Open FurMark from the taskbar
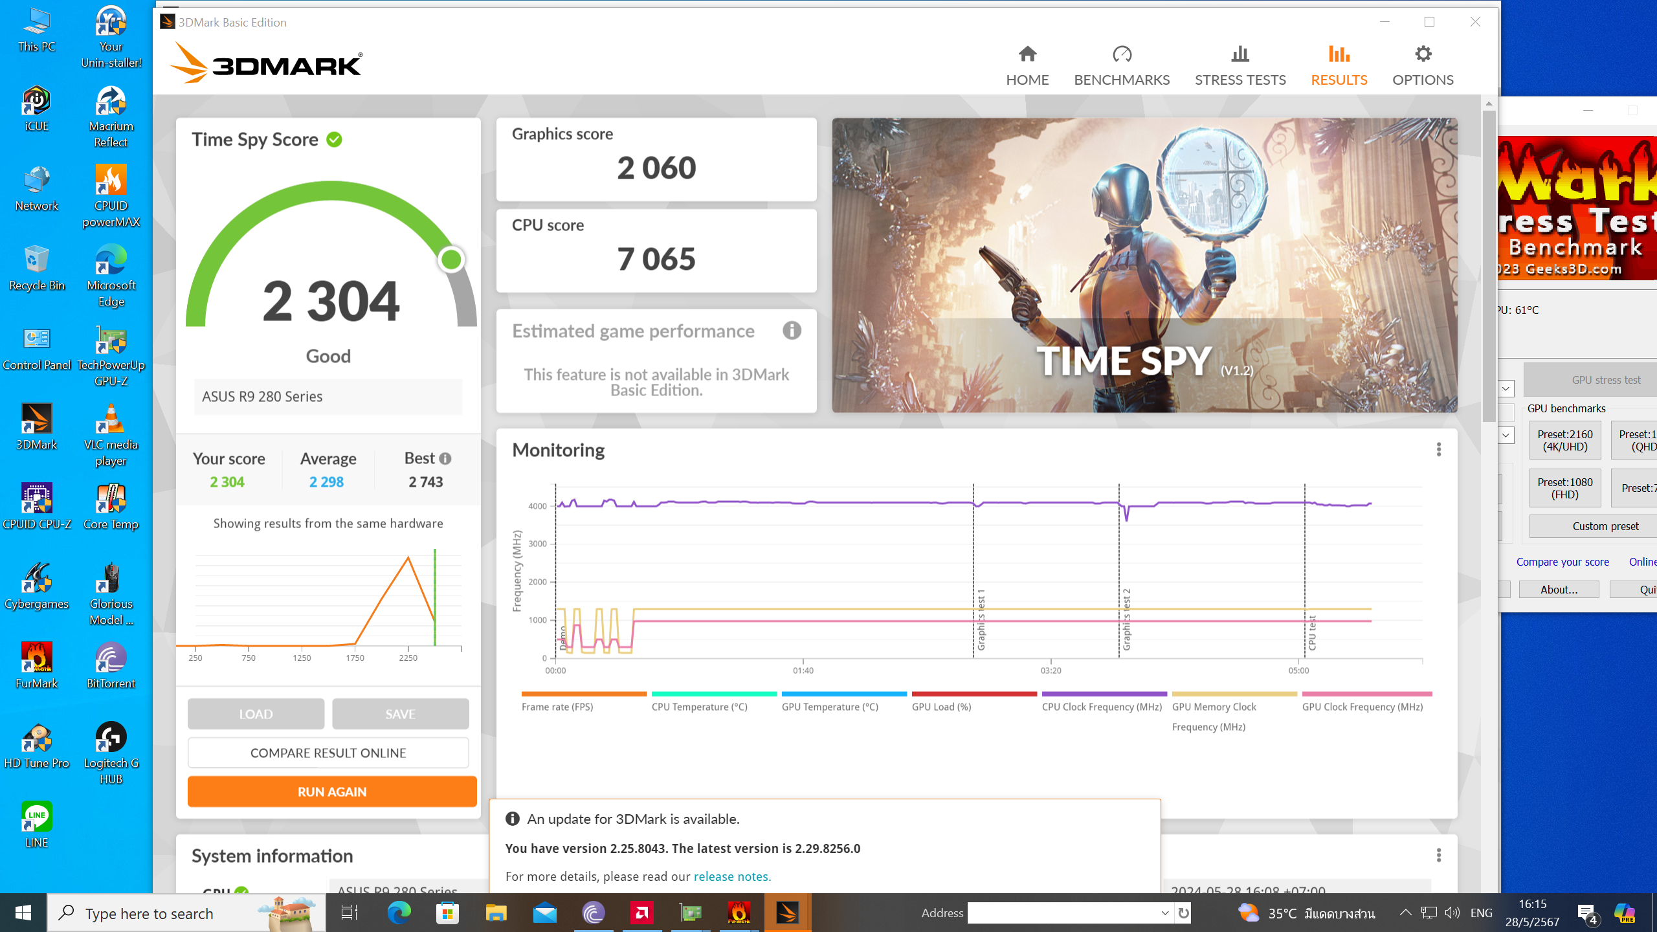The width and height of the screenshot is (1657, 932). coord(739,913)
